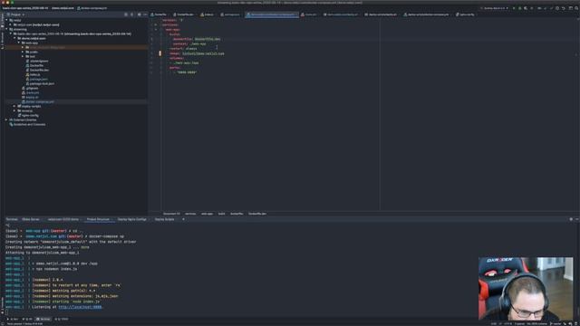Viewport: 580px width, 326px height.
Task: Select Dockerfile.dev breadcrumb in editor
Action: pos(257,214)
